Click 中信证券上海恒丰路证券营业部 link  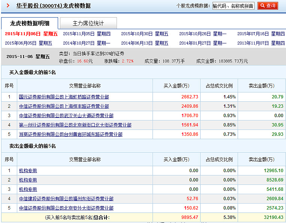click(64, 106)
